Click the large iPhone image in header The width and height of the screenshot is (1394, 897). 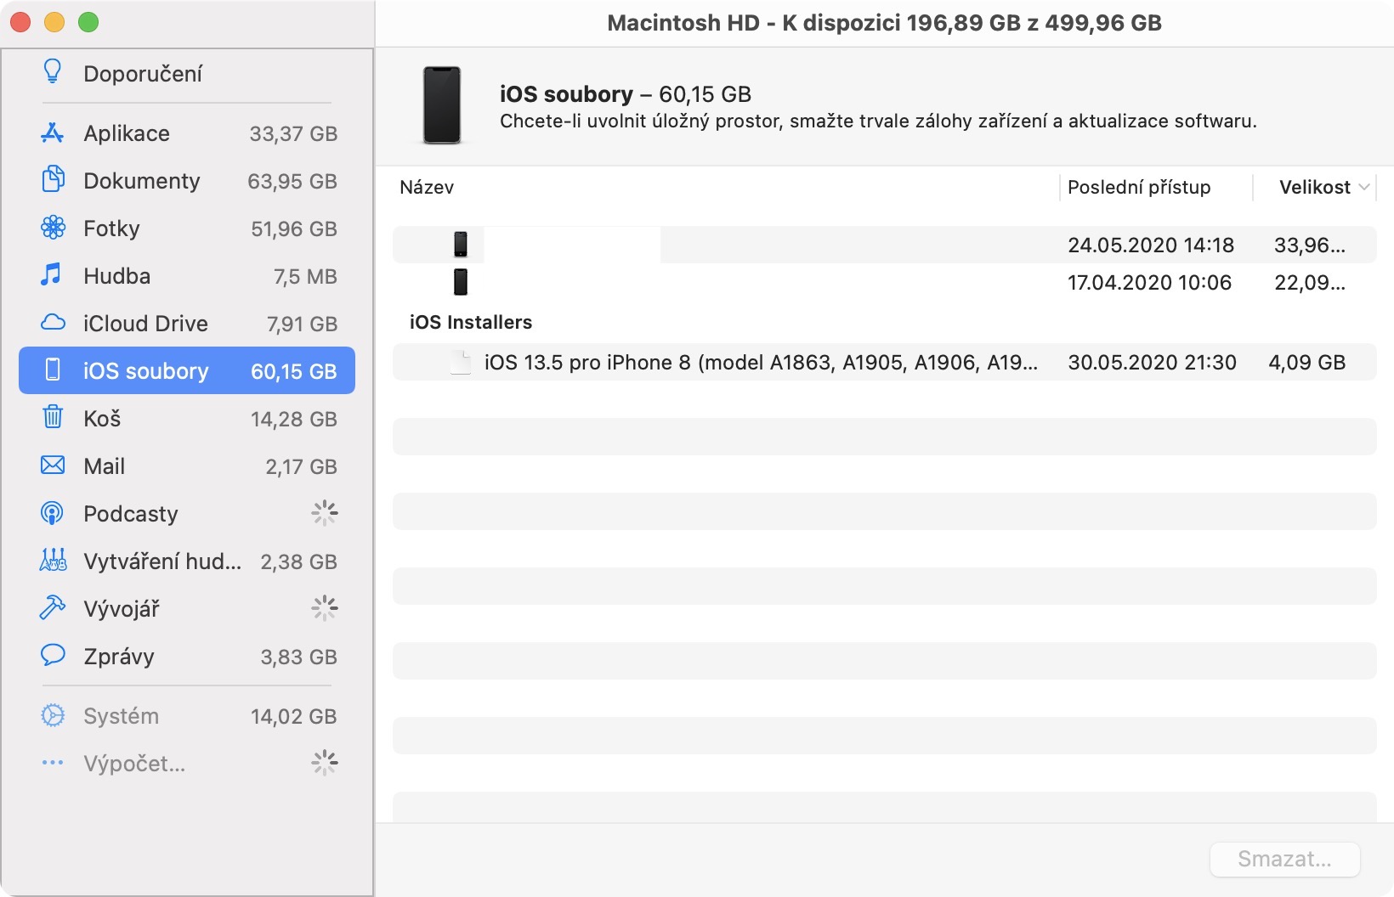[442, 105]
